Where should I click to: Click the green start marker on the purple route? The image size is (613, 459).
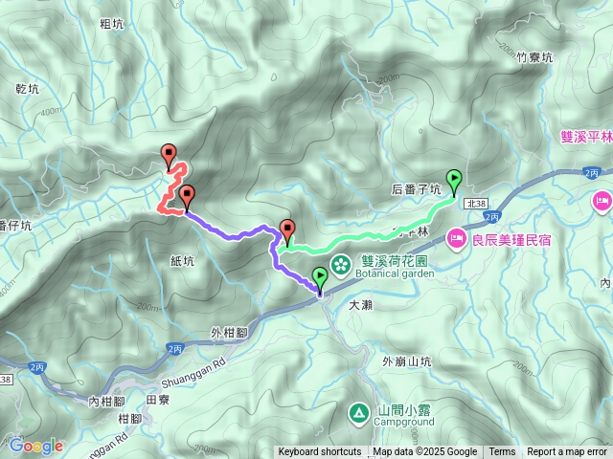[320, 280]
